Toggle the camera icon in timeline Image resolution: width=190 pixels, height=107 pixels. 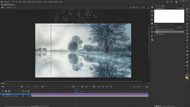point(22,87)
